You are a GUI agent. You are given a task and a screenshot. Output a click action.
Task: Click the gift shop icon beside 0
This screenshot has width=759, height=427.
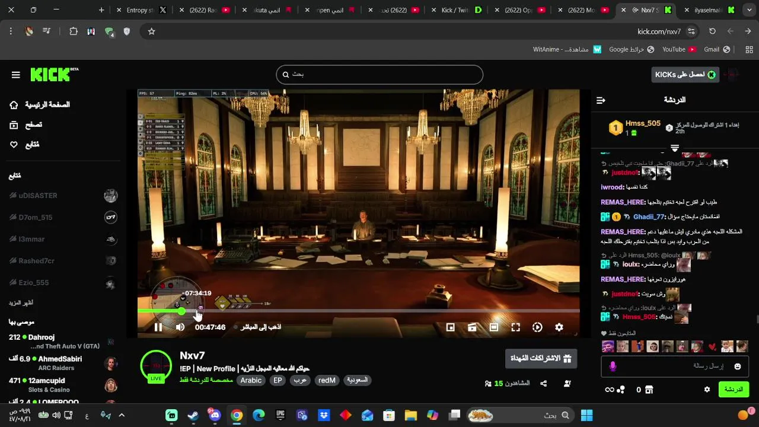coord(649,390)
